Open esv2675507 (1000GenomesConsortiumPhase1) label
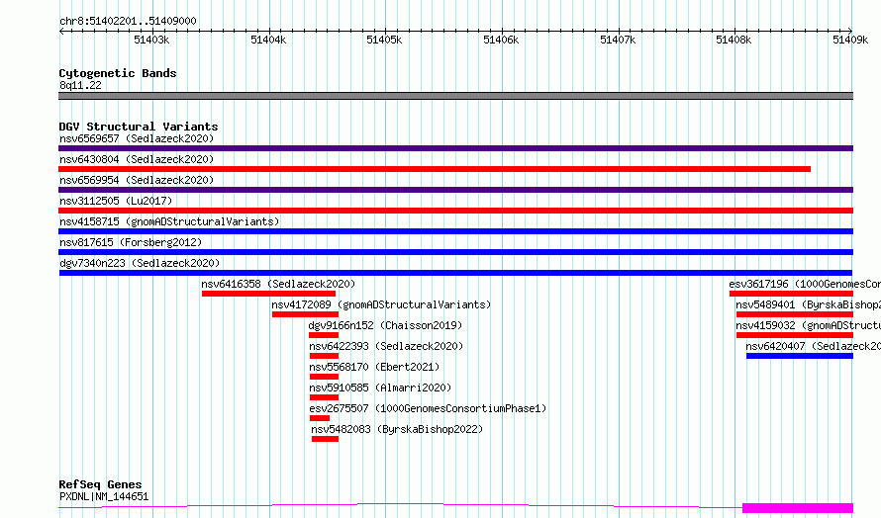Image resolution: width=881 pixels, height=518 pixels. (x=429, y=408)
